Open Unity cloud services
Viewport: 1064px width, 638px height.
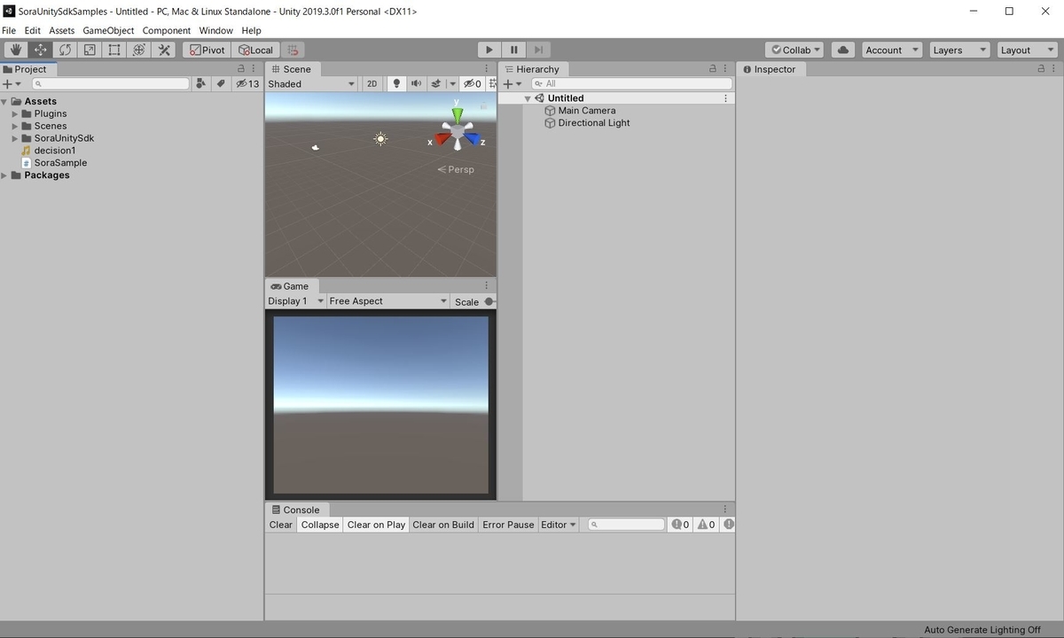[x=843, y=50]
